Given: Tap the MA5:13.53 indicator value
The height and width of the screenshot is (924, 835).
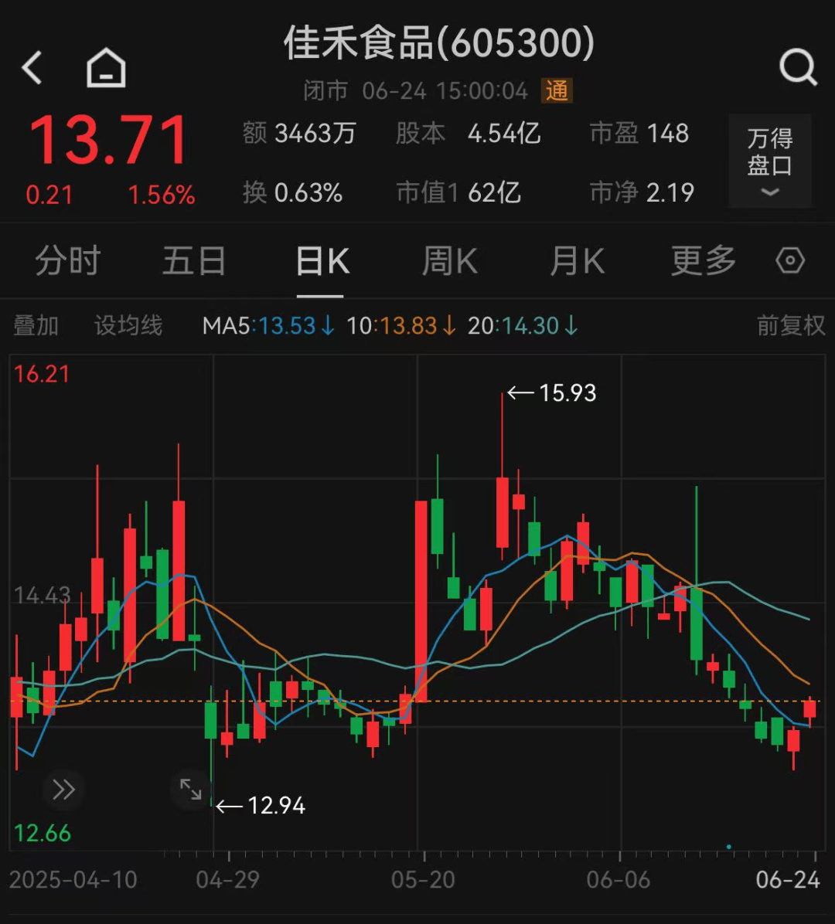Looking at the screenshot, I should coord(268,325).
